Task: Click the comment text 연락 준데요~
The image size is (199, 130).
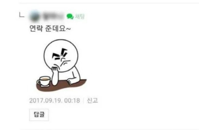Action: (x=50, y=28)
